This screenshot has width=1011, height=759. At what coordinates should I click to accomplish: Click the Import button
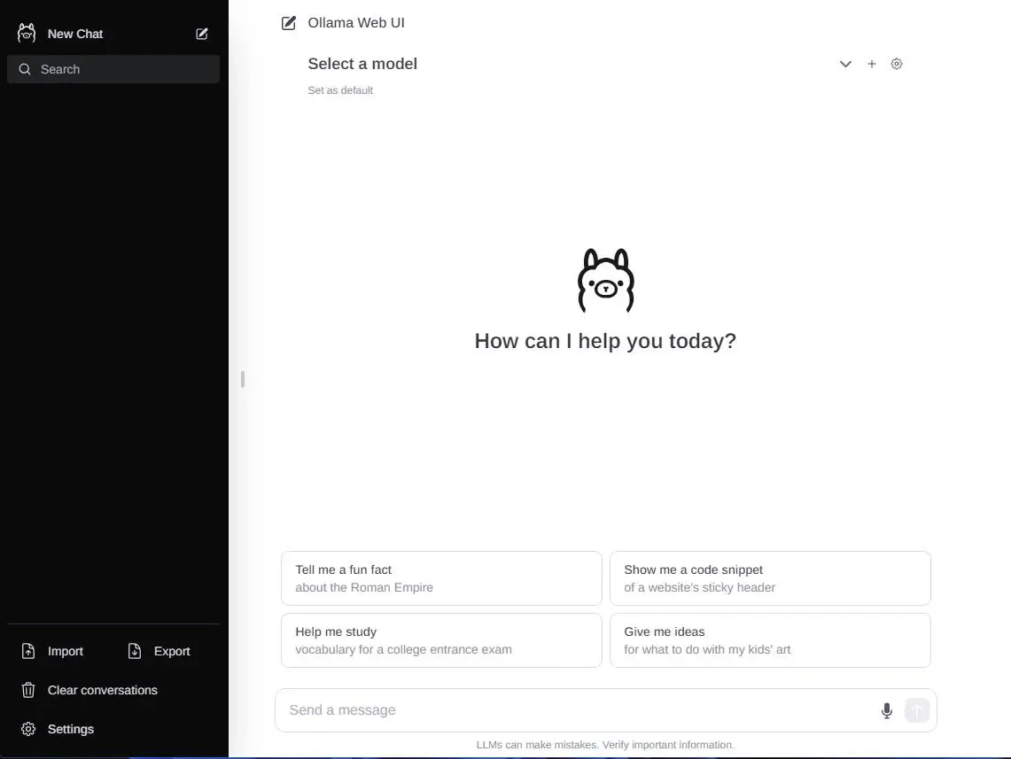click(x=53, y=651)
